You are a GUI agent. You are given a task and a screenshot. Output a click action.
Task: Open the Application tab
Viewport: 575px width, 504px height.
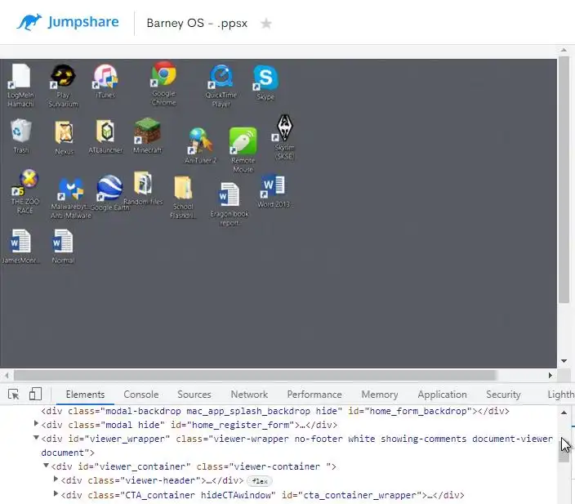pyautogui.click(x=442, y=395)
